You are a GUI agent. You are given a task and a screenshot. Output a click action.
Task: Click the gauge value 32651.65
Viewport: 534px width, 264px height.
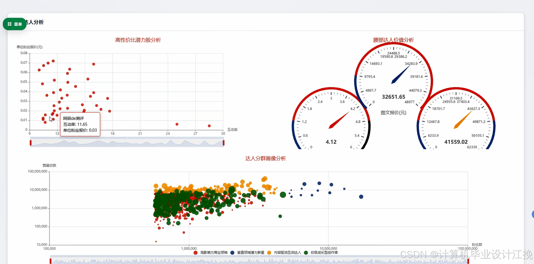point(393,97)
